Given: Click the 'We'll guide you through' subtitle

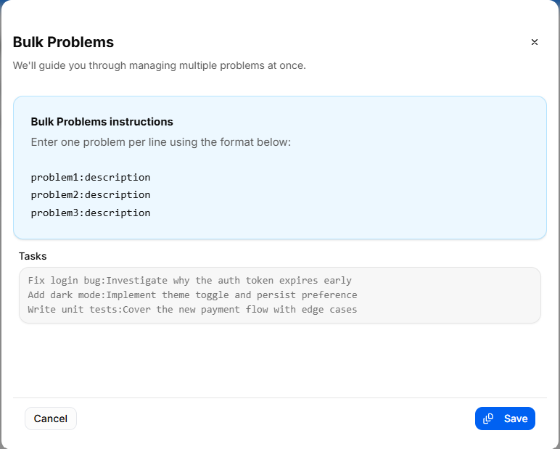Looking at the screenshot, I should click(x=160, y=66).
